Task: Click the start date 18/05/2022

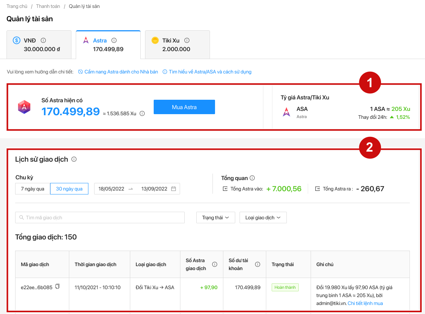Action: [x=111, y=189]
